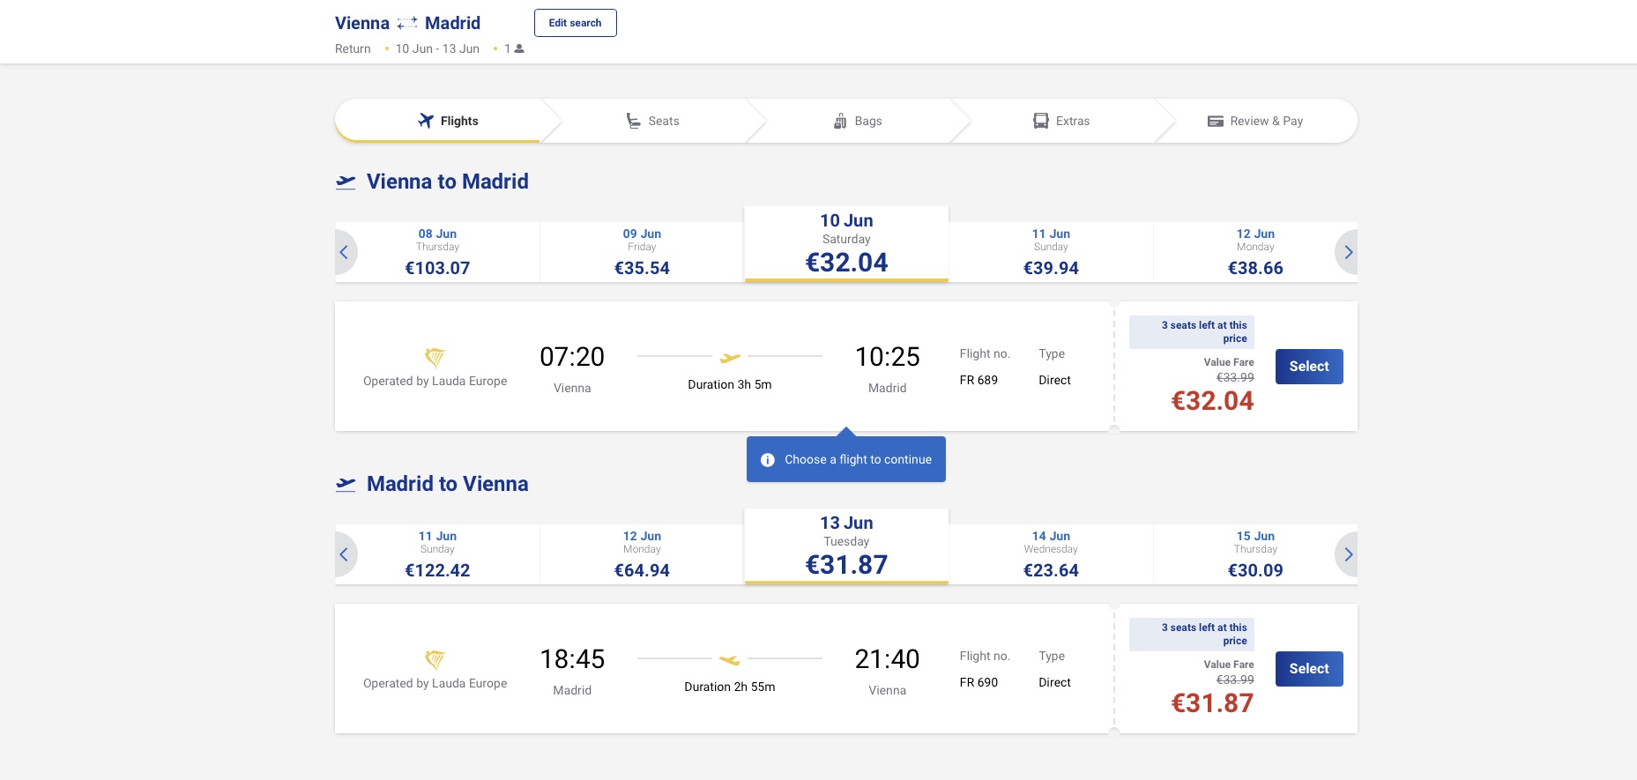1637x780 pixels.
Task: Click the Extras step icon
Action: click(x=1041, y=121)
